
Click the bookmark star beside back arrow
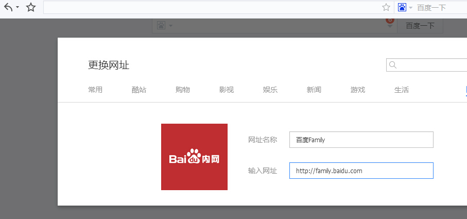tap(31, 7)
